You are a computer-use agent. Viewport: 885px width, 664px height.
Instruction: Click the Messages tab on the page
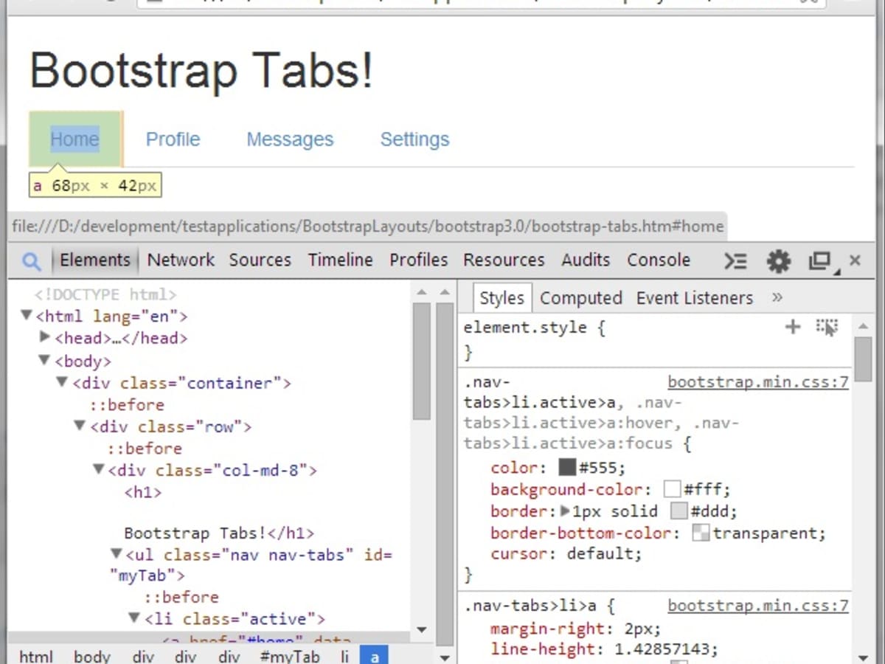290,139
